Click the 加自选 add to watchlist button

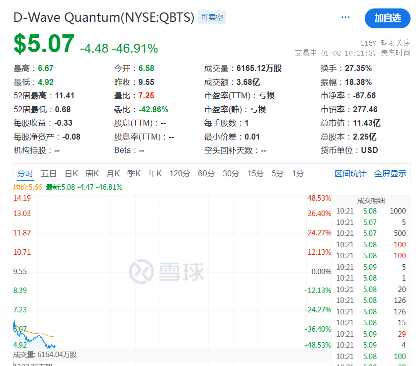tap(387, 18)
